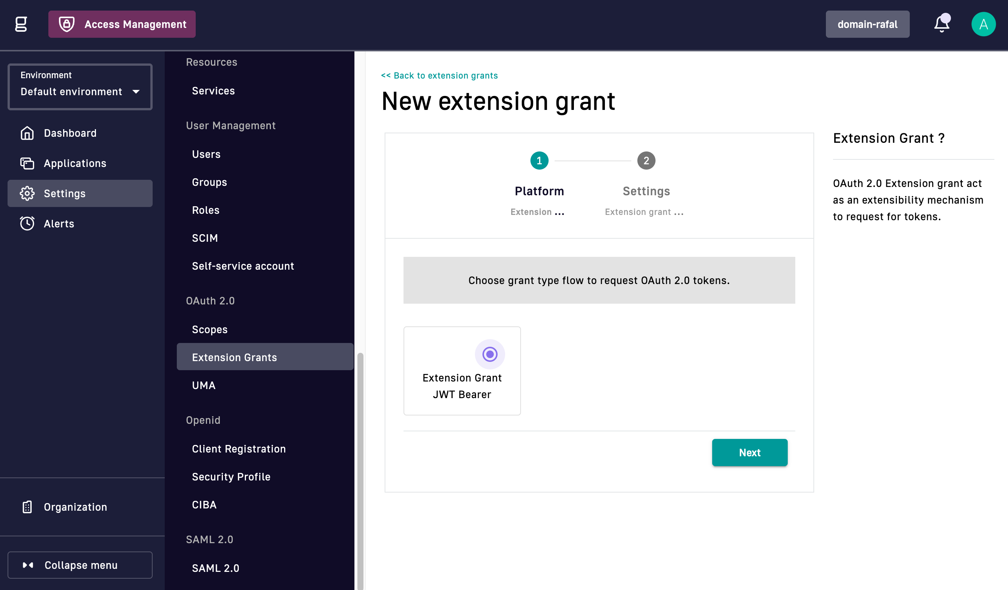Expand the Default environment dropdown
Screen dimensions: 1008x590
(x=80, y=91)
